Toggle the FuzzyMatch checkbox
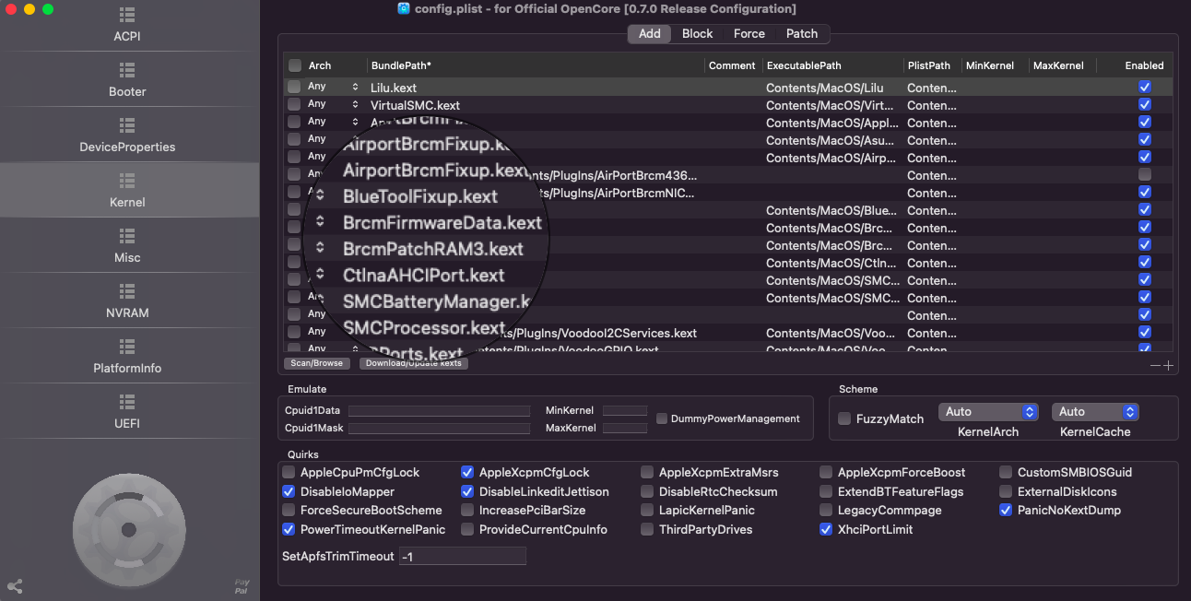This screenshot has height=601, width=1191. pos(844,418)
